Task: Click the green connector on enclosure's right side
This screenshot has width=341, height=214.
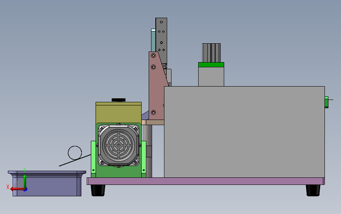Action: pos(326,102)
